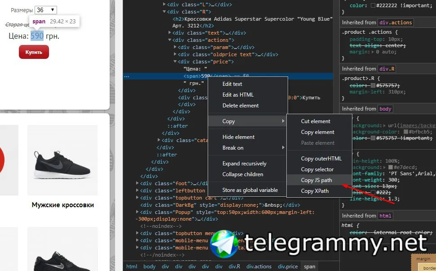The width and height of the screenshot is (436, 271).
Task: Open the Break on submenu
Action: 248,148
